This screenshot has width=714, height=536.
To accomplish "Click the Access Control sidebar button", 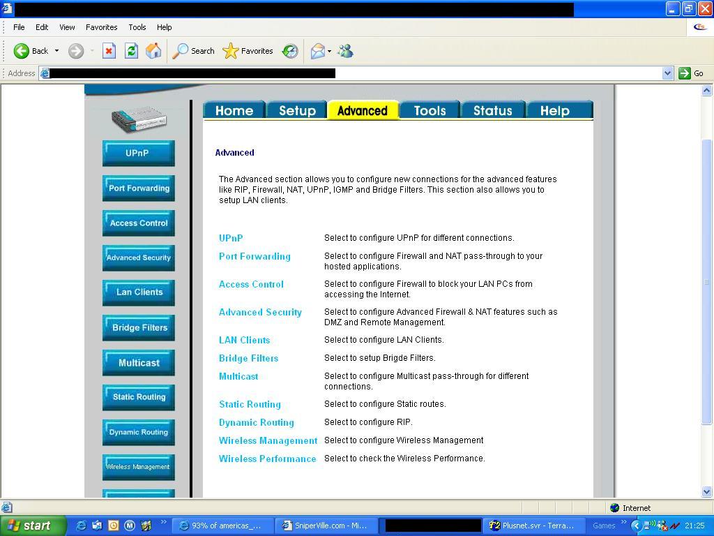I will coord(139,223).
